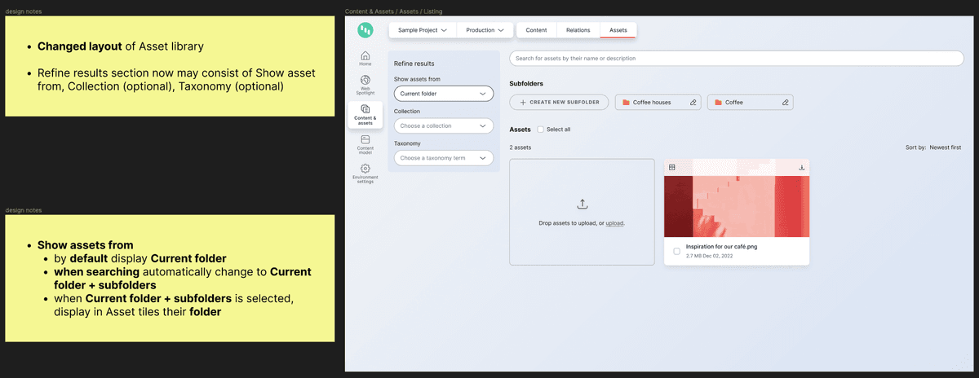Click the edit pencil on Coffee houses folder
979x378 pixels.
click(693, 103)
